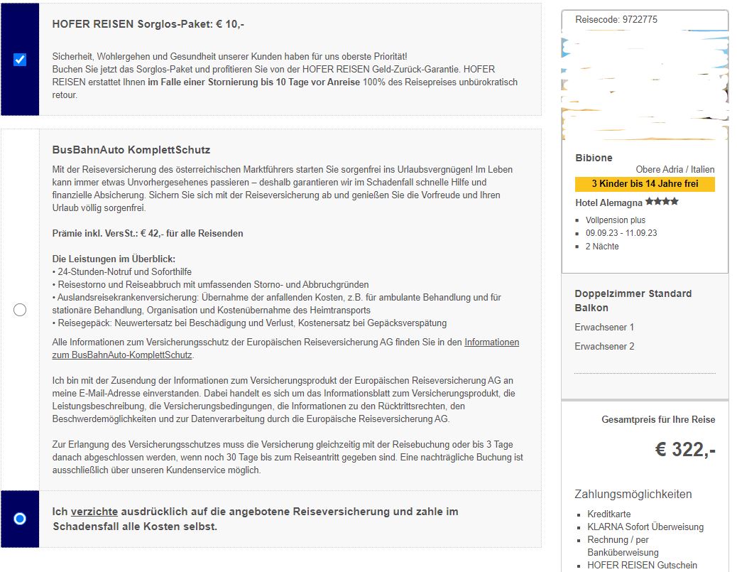
Task: Click the 'Obere Adria / Italien' text
Action: [675, 169]
